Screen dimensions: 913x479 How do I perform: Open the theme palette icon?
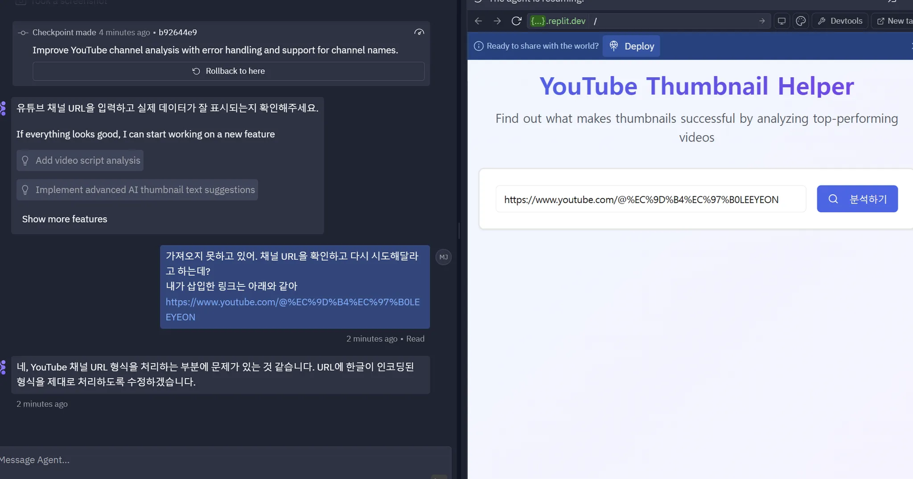coord(801,21)
